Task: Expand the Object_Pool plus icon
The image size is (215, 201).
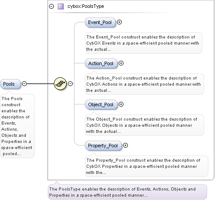Action: pyautogui.click(x=121, y=104)
